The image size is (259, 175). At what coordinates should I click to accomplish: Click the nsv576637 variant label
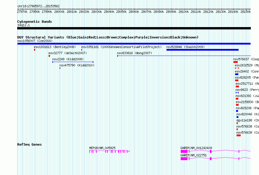[x=246, y=59]
